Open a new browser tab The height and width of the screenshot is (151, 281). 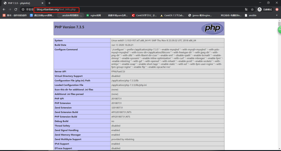coord(49,3)
